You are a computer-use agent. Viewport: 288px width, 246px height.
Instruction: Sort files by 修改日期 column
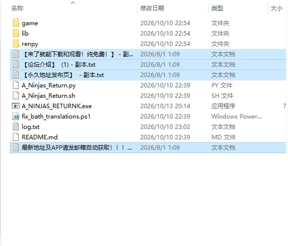(x=152, y=8)
